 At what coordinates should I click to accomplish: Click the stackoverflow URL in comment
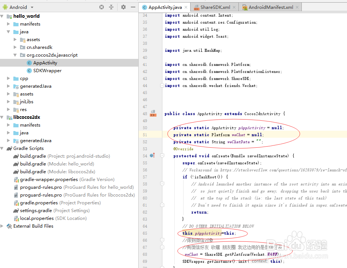click(x=283, y=170)
